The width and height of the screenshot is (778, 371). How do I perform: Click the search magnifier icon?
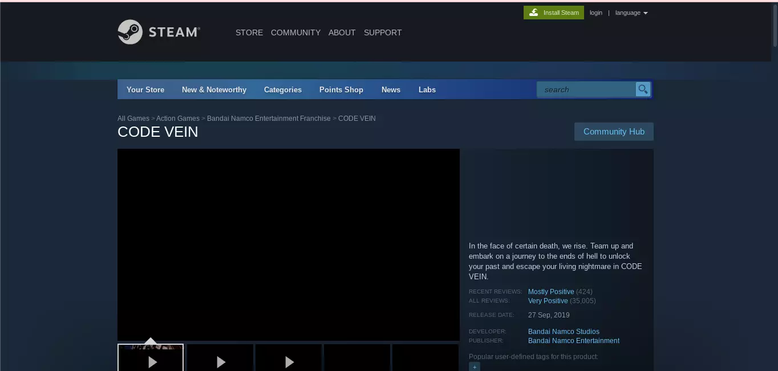pyautogui.click(x=643, y=89)
